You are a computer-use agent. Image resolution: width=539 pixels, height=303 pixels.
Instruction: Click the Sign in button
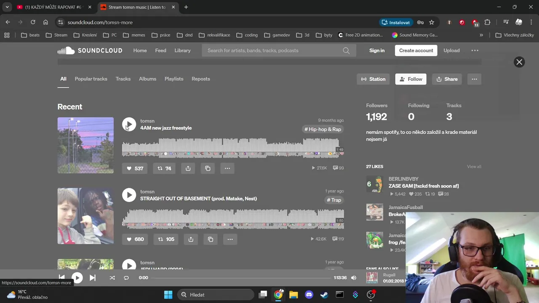[377, 50]
